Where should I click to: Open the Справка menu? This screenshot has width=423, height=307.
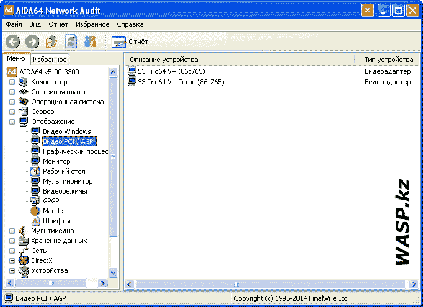(x=130, y=24)
